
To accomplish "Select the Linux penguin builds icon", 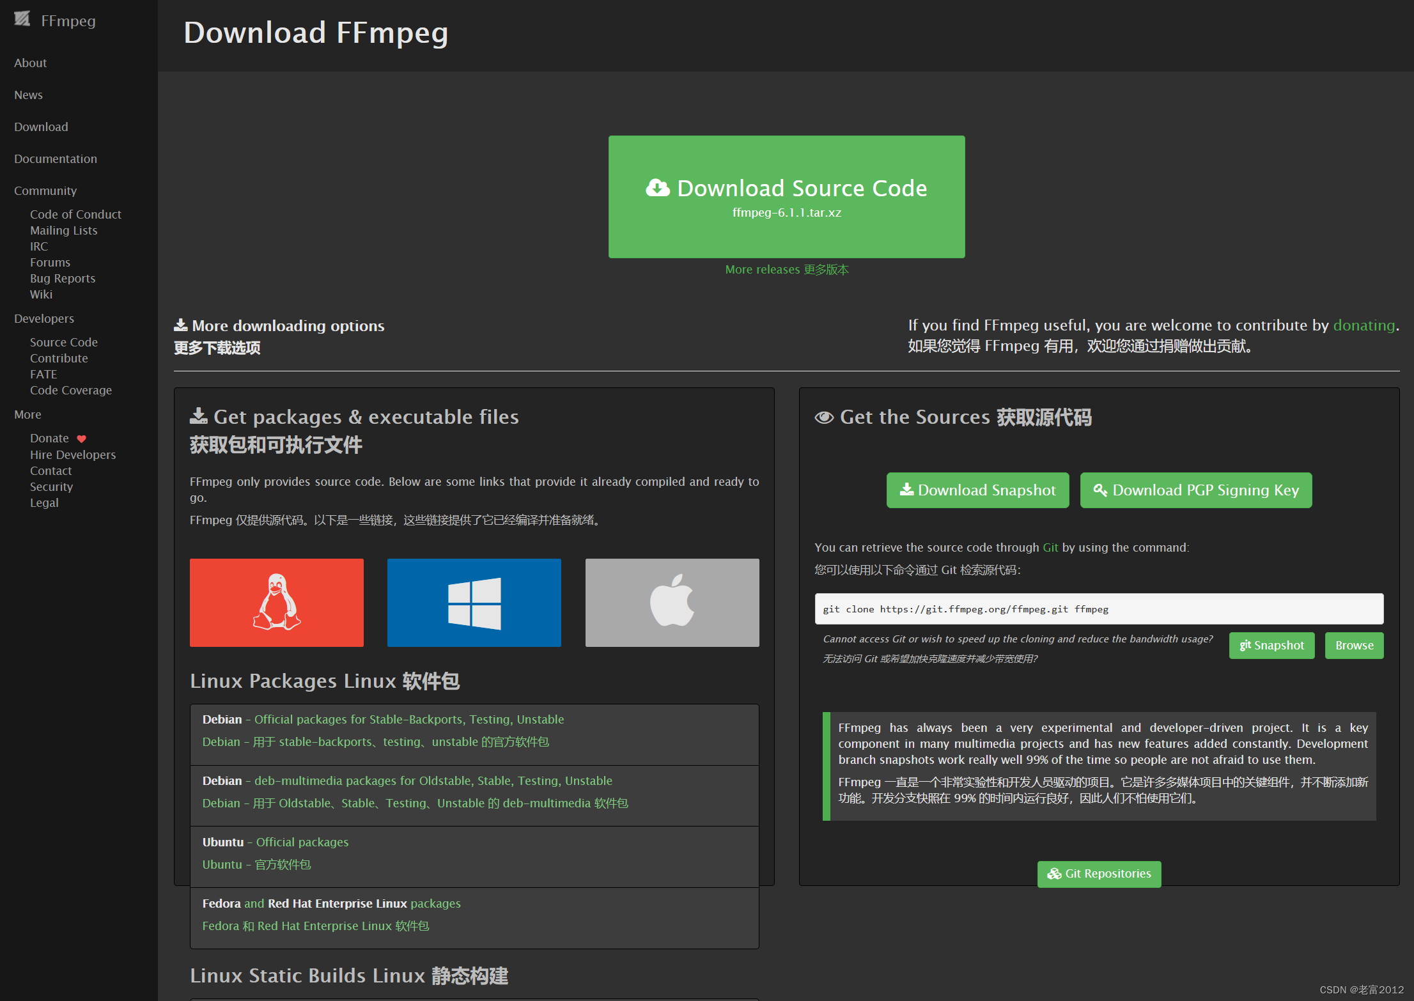I will coord(276,601).
